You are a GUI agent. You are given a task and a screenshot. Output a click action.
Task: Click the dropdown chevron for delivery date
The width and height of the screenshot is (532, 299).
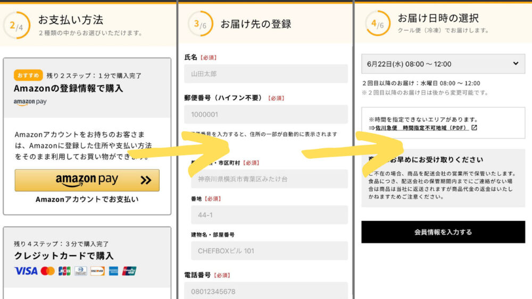516,63
